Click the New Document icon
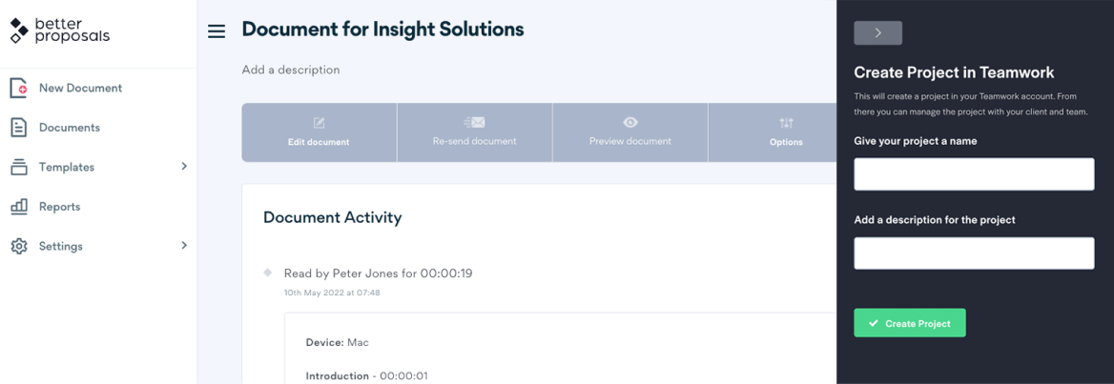The width and height of the screenshot is (1114, 384). coord(19,88)
